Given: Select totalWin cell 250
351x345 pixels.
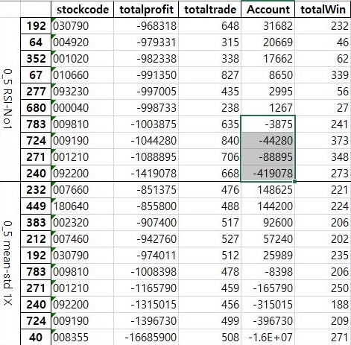Looking at the screenshot, I should tap(323, 288).
